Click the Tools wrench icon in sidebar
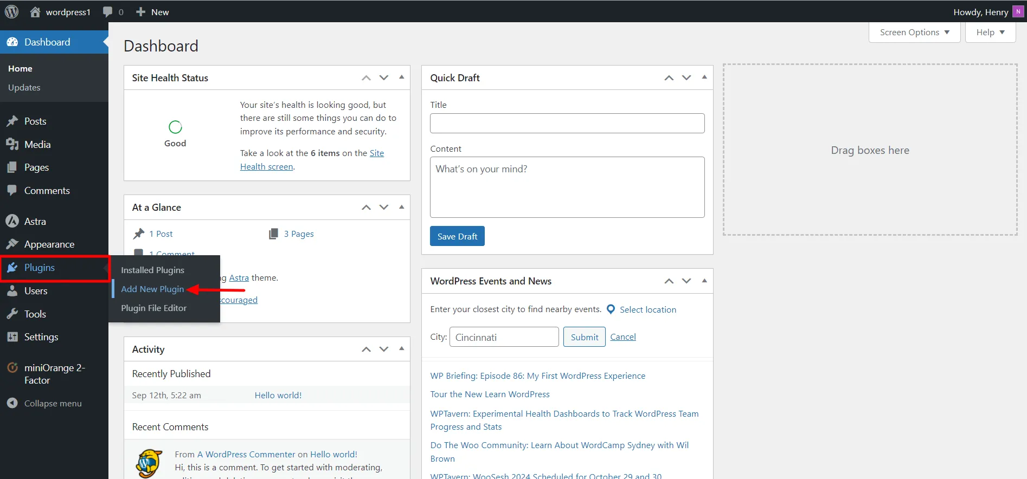This screenshot has height=479, width=1027. click(12, 314)
